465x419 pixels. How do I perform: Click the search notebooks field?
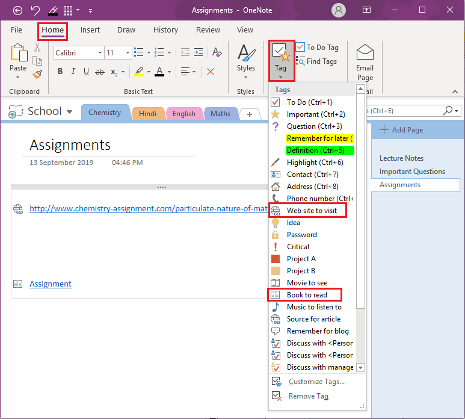(x=405, y=111)
